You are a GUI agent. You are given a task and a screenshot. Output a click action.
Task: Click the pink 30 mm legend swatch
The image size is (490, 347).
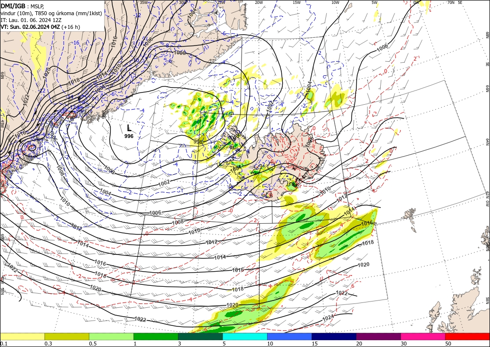tap(423, 336)
